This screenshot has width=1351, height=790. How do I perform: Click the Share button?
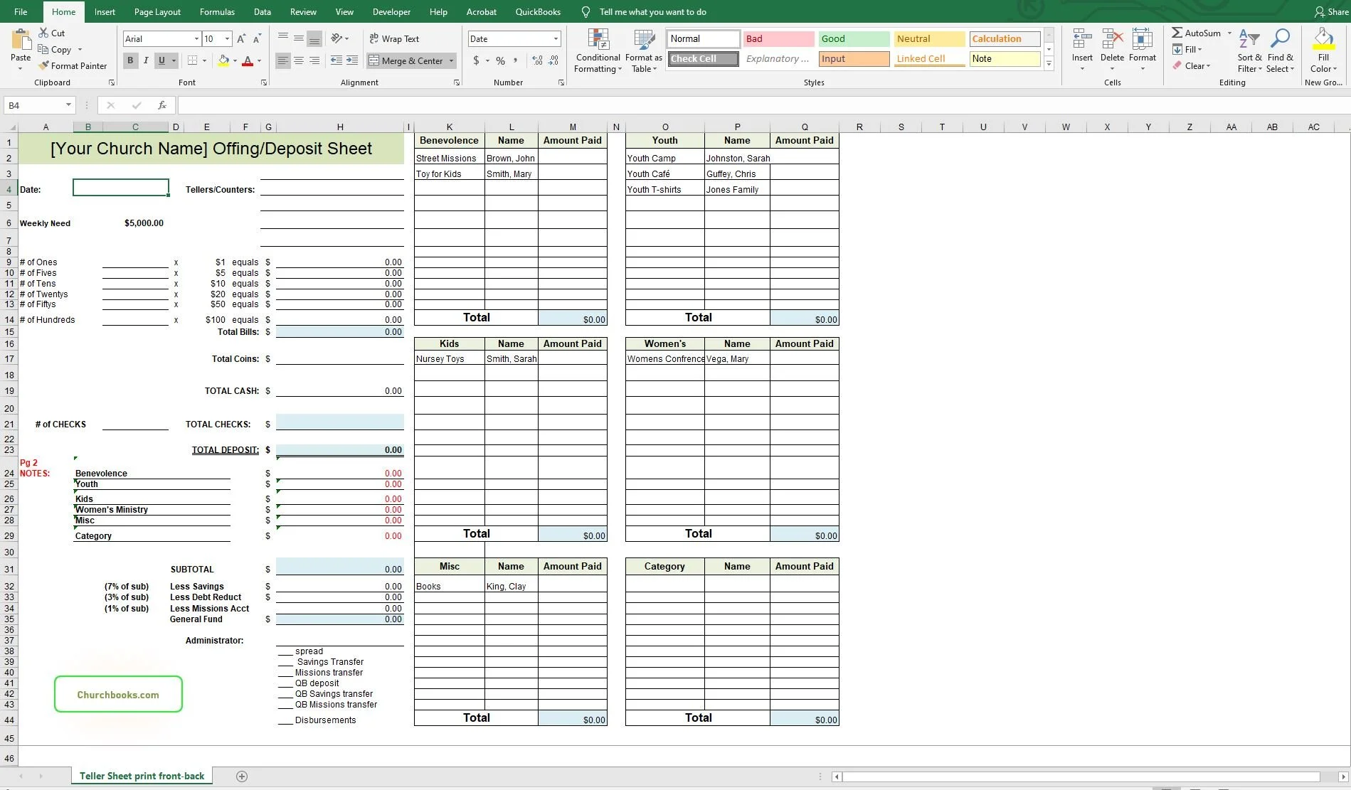click(1330, 11)
